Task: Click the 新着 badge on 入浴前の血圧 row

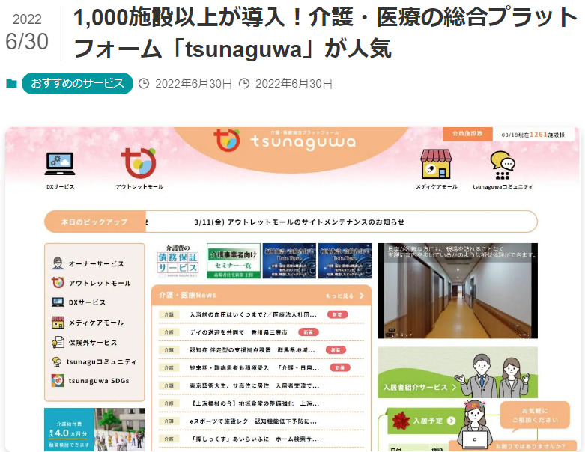Action: (x=337, y=314)
